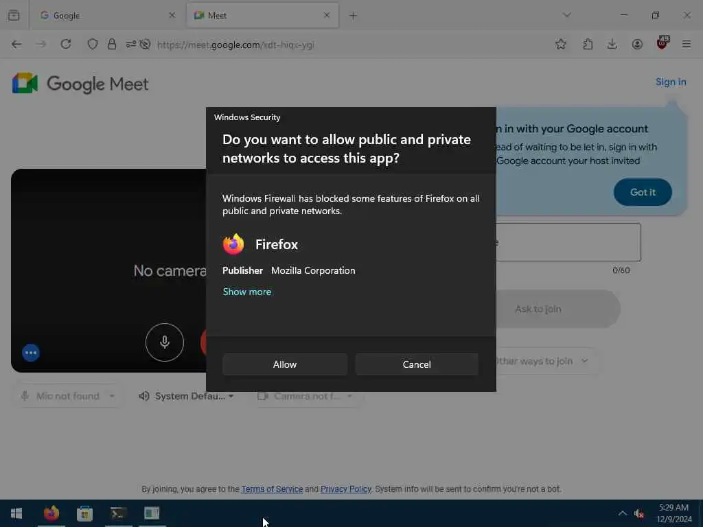Screen dimensions: 703x527
Task: Click the Google Meet logo
Action: click(x=80, y=83)
